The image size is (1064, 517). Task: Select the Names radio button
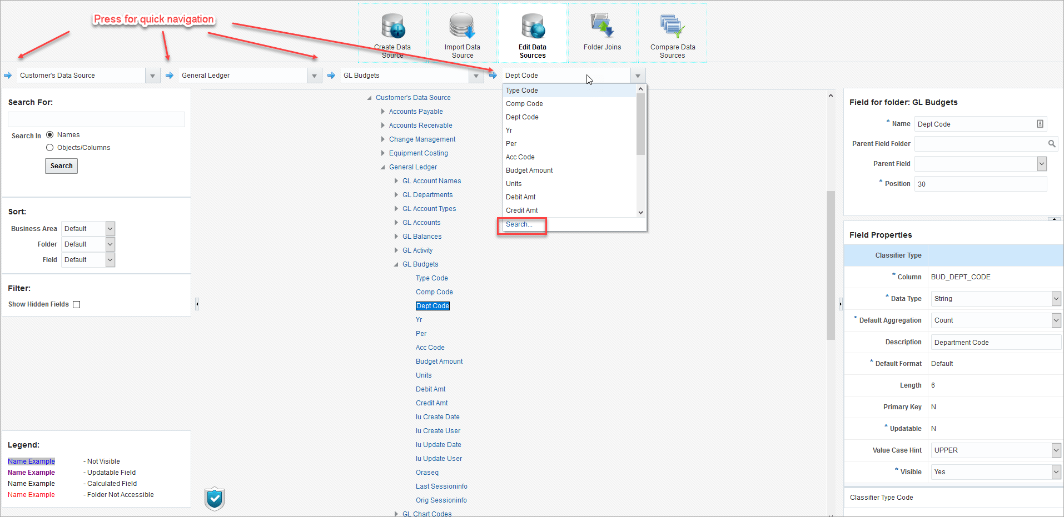pos(50,134)
